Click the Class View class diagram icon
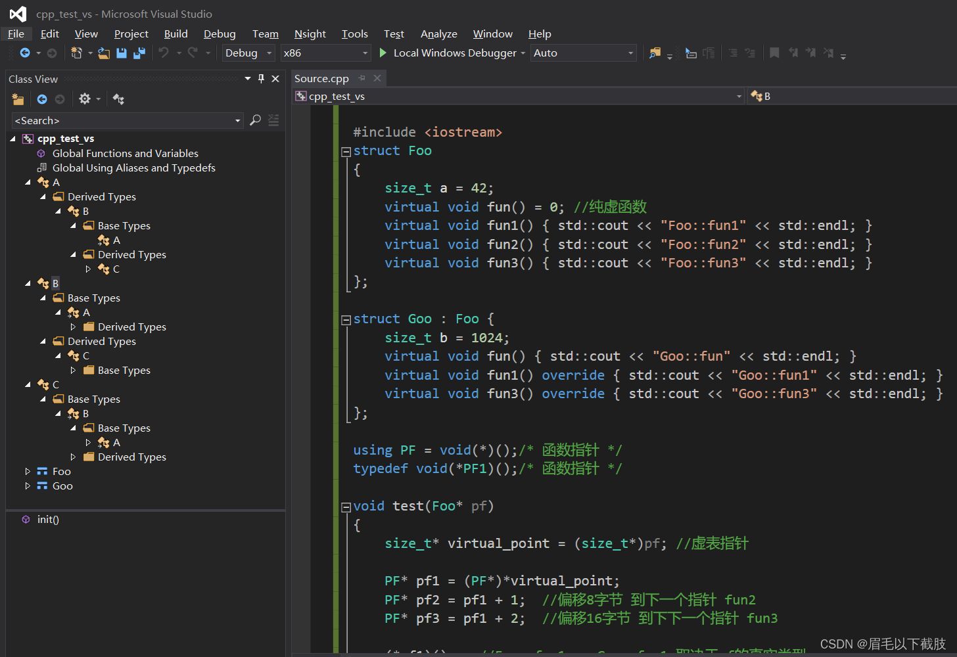Viewport: 957px width, 657px height. 118,99
